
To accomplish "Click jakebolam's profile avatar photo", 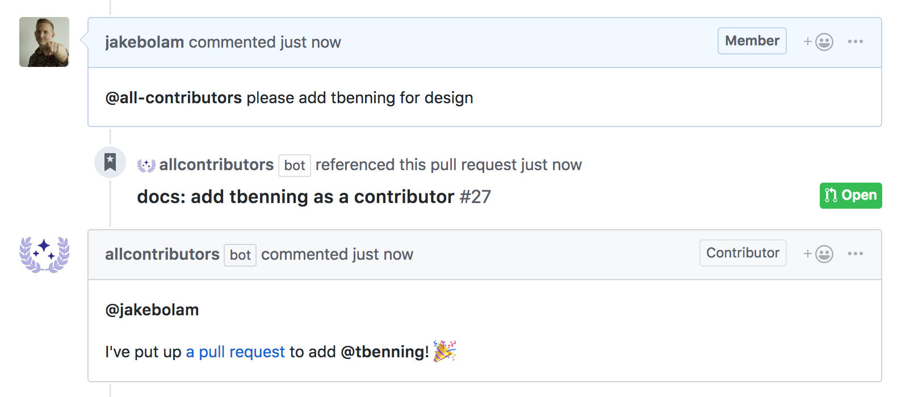I will [44, 42].
